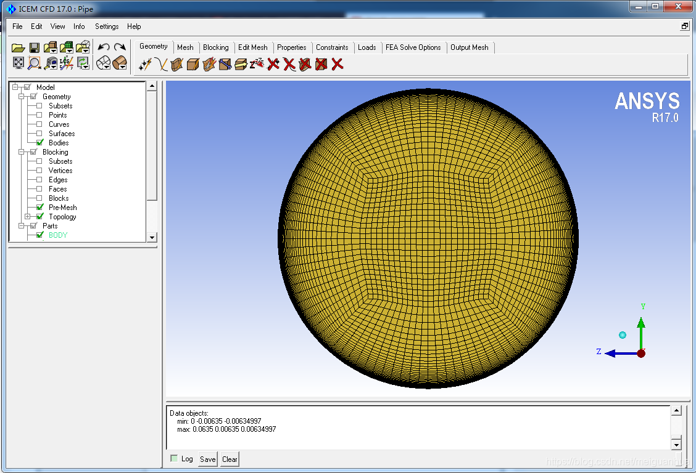Click the Refresh display icon

pyautogui.click(x=83, y=63)
